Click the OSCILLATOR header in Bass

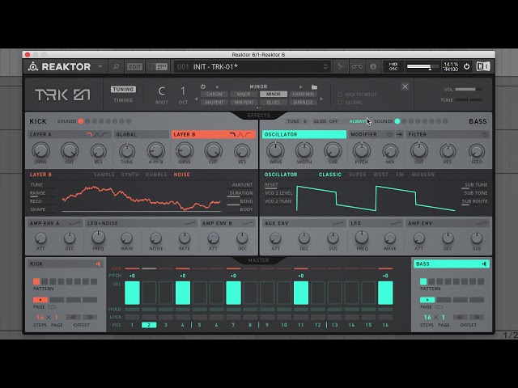coord(304,135)
